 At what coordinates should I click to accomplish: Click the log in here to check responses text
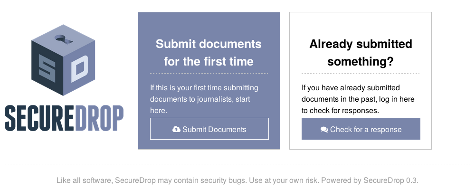click(358, 99)
